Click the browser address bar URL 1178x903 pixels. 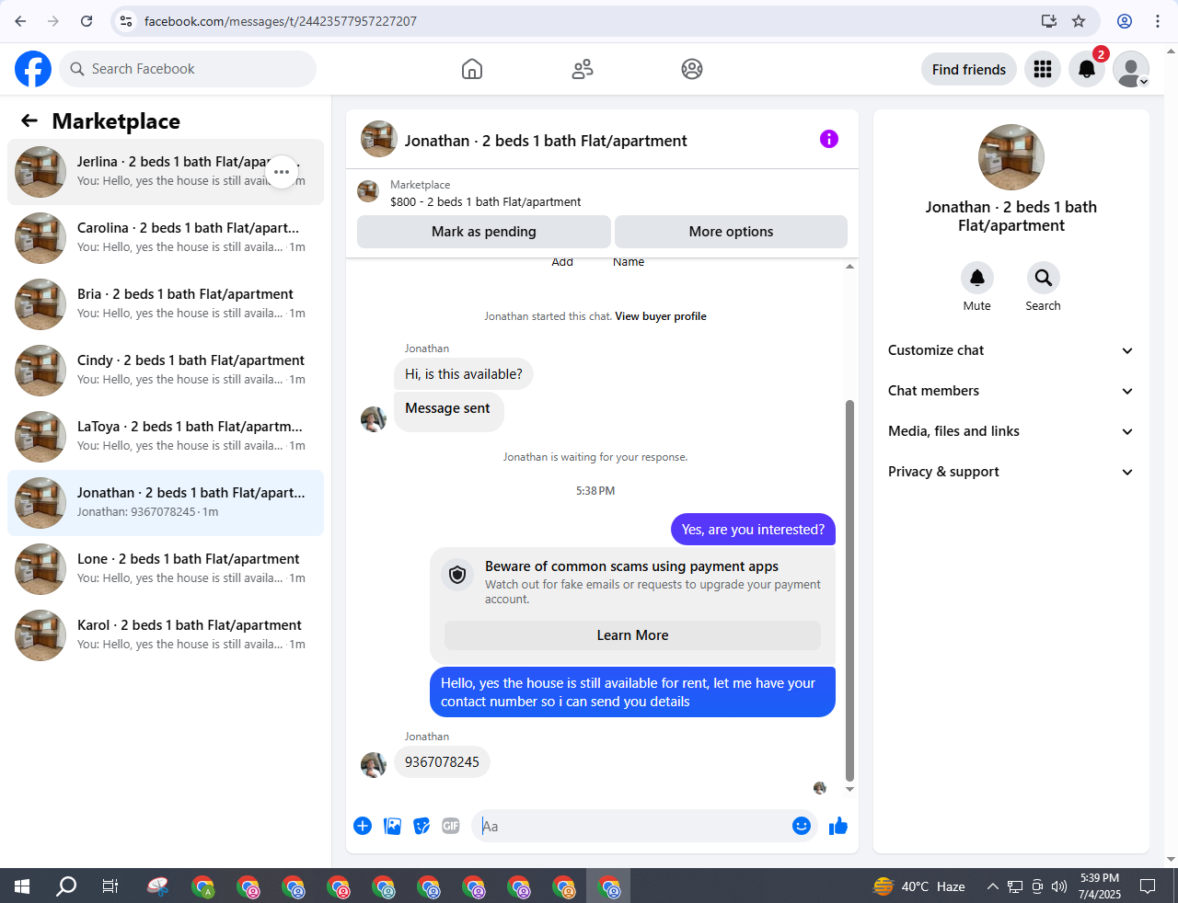point(280,21)
